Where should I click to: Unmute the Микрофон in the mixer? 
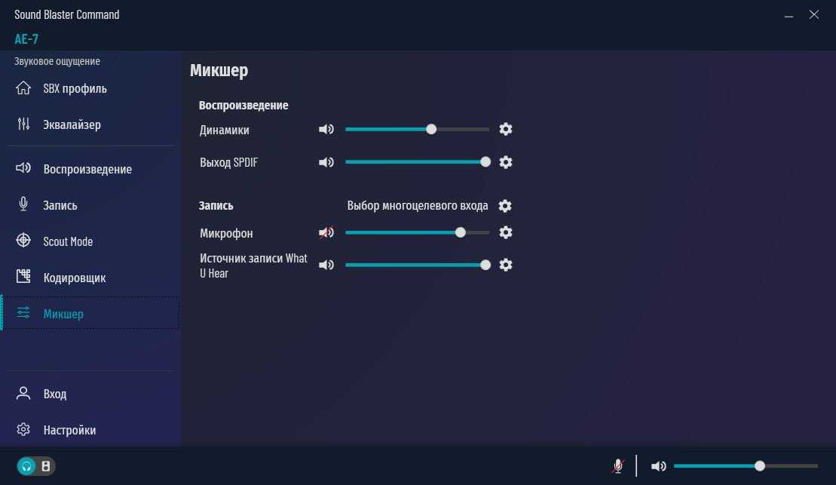point(326,232)
